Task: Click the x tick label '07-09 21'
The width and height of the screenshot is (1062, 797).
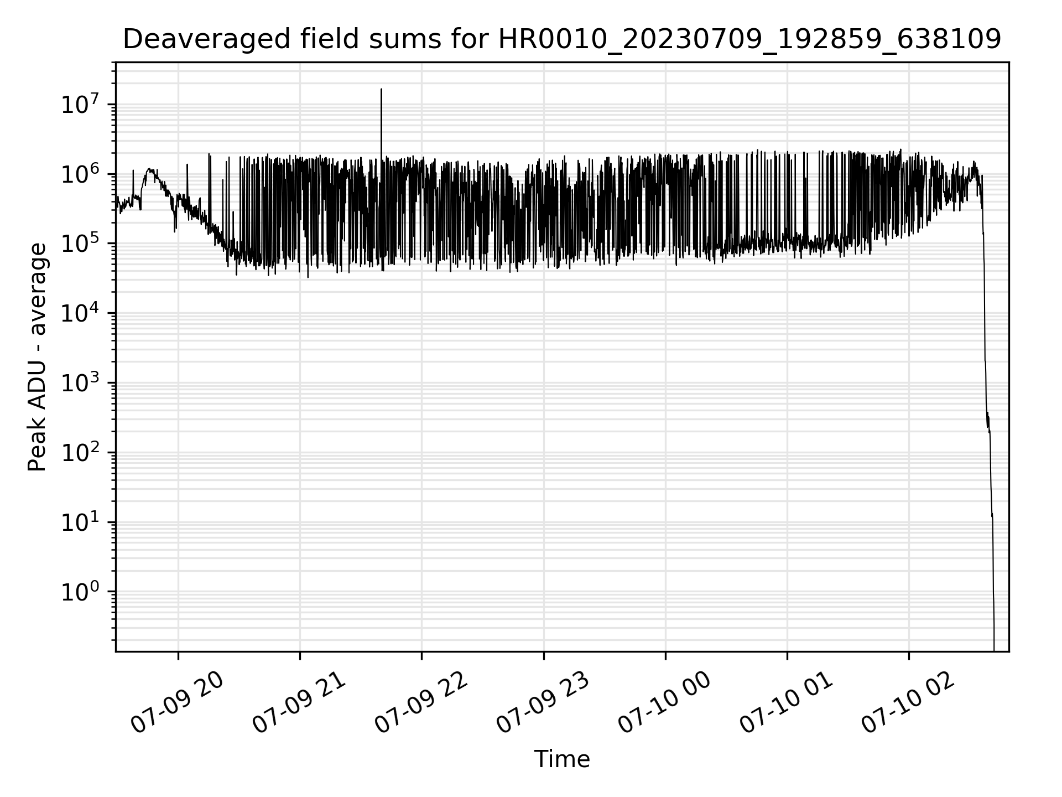Action: pyautogui.click(x=299, y=703)
